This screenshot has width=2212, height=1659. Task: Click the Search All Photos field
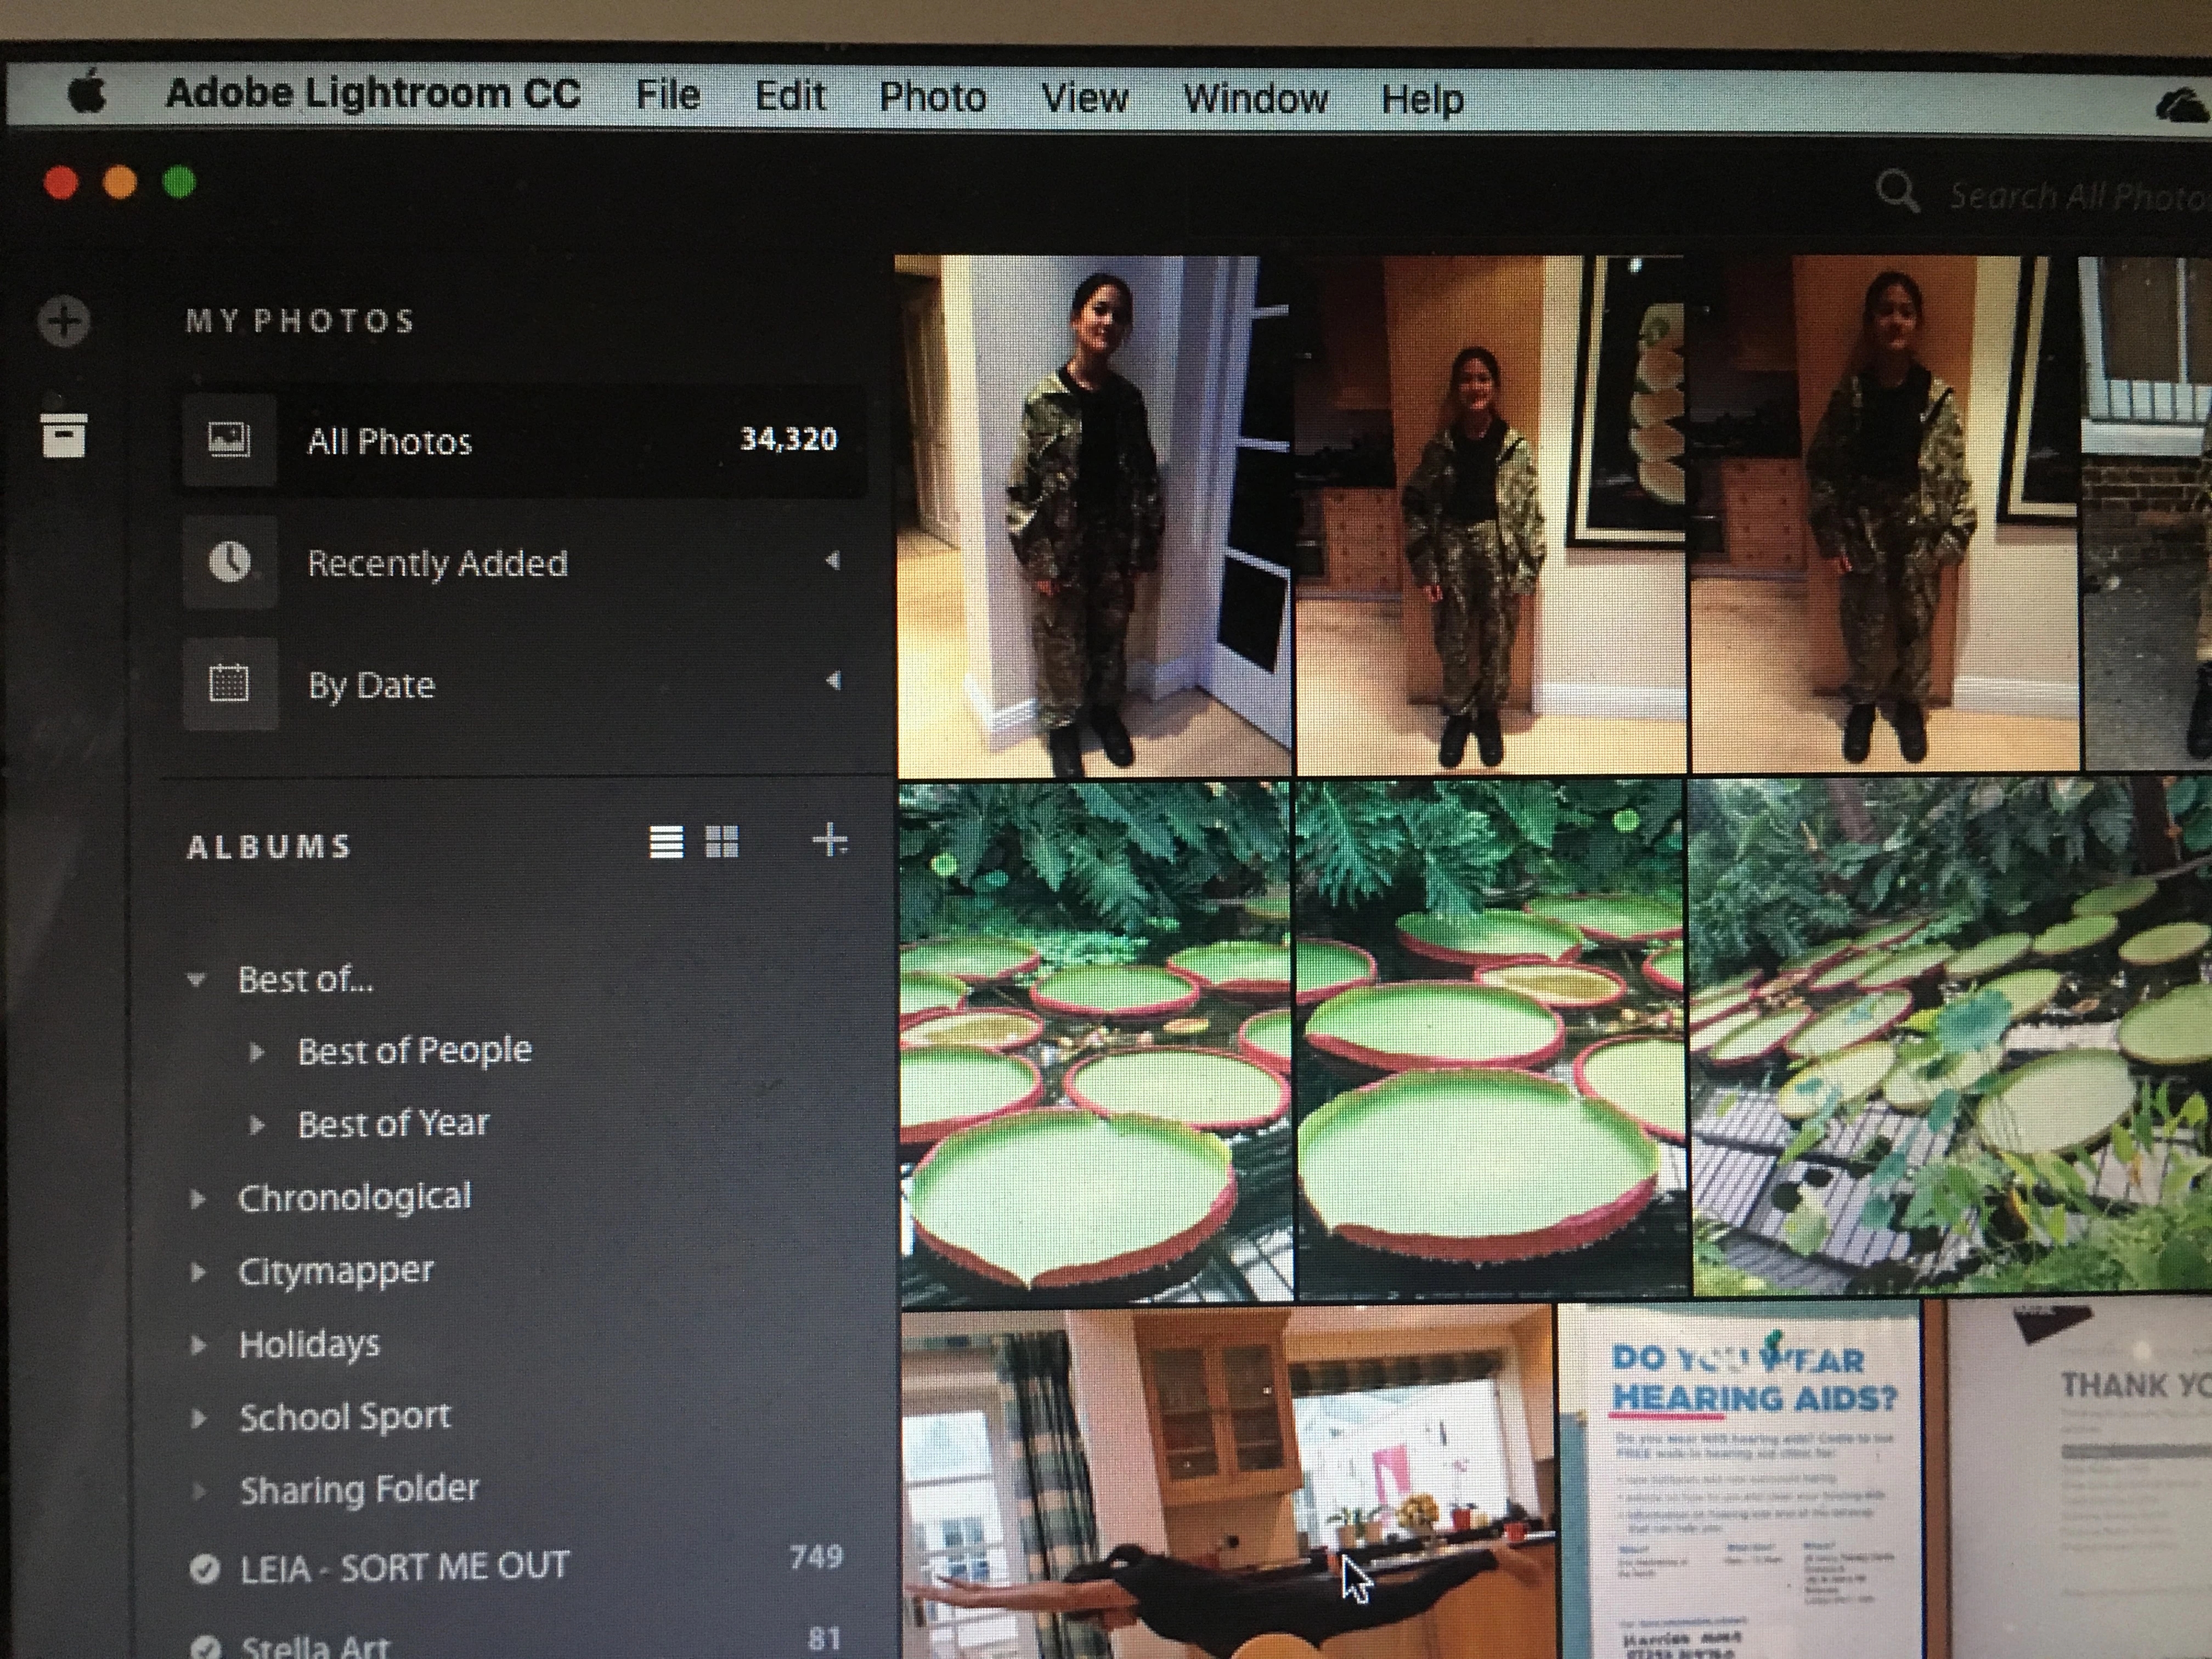click(x=2075, y=196)
